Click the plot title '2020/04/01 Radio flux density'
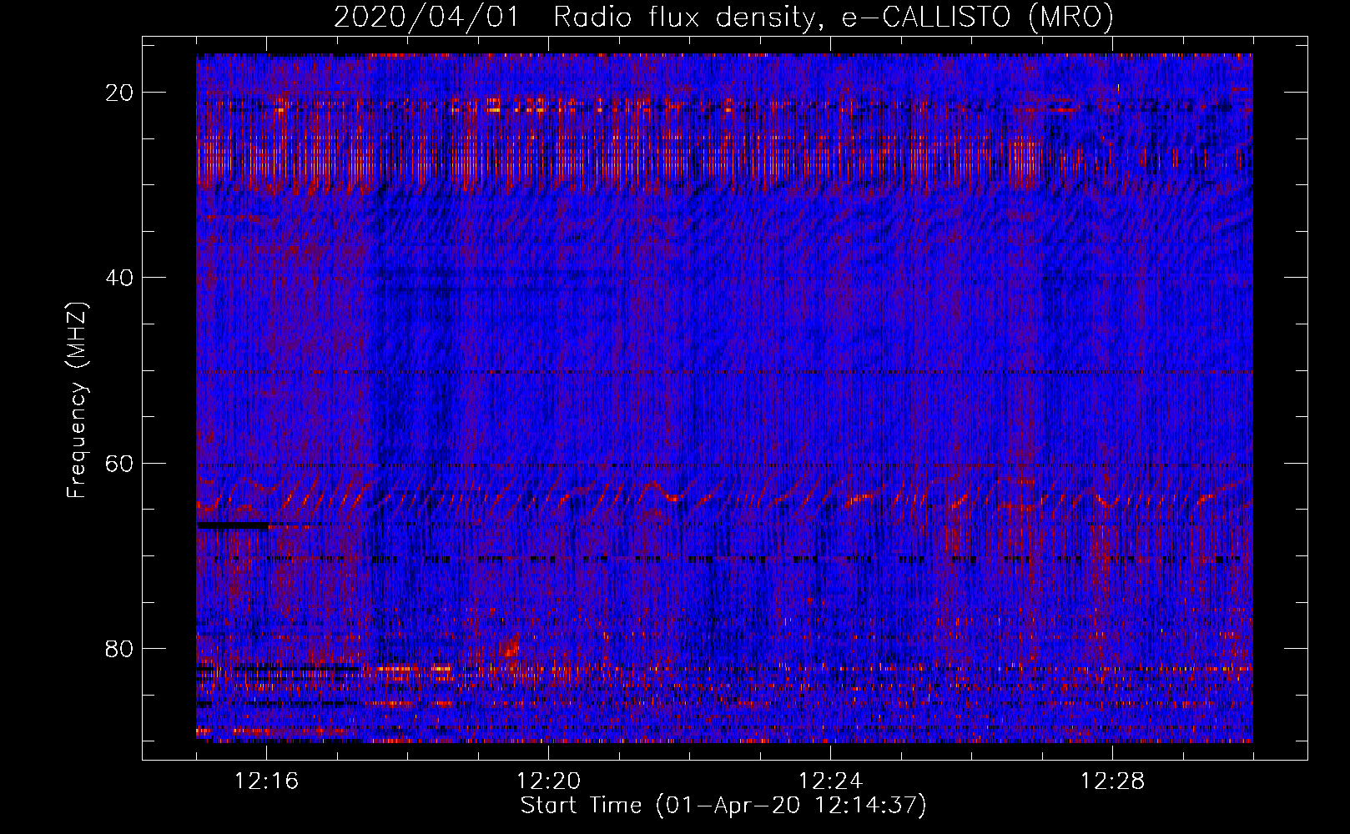The width and height of the screenshot is (1350, 834). click(x=723, y=17)
